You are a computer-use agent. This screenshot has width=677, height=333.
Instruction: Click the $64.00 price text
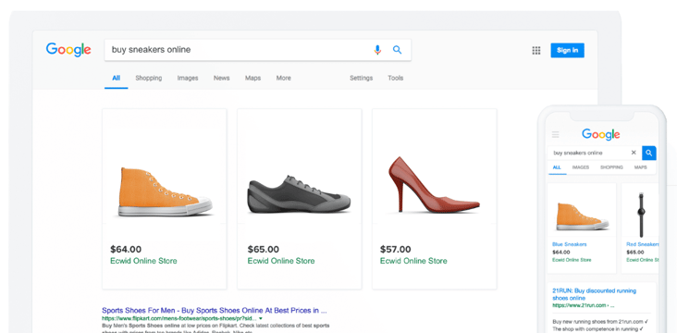click(x=126, y=249)
